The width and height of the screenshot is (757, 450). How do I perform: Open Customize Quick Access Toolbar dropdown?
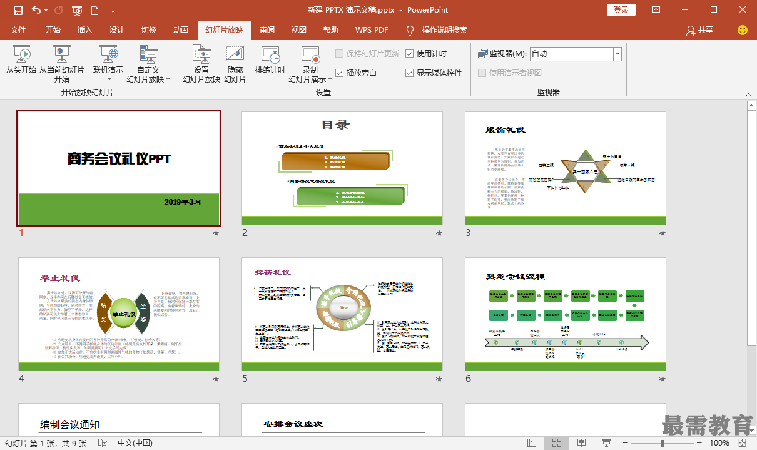pyautogui.click(x=113, y=10)
